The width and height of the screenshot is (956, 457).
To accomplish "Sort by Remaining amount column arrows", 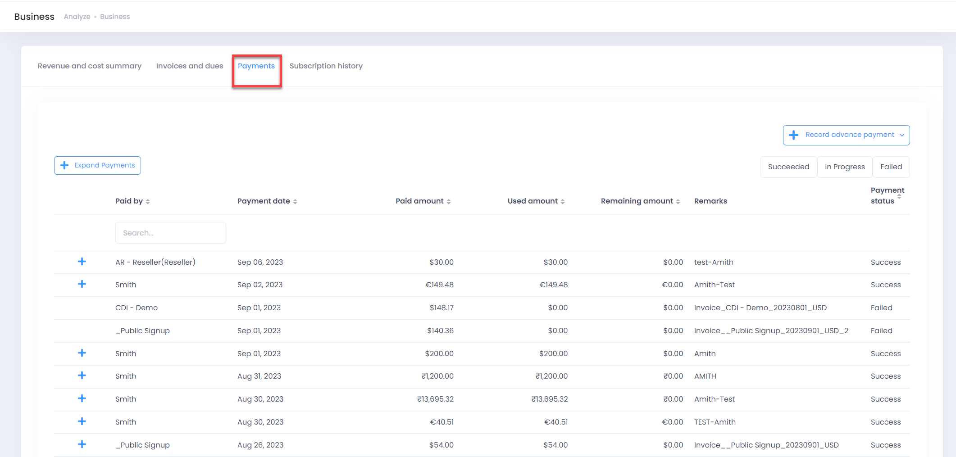I will coord(678,202).
